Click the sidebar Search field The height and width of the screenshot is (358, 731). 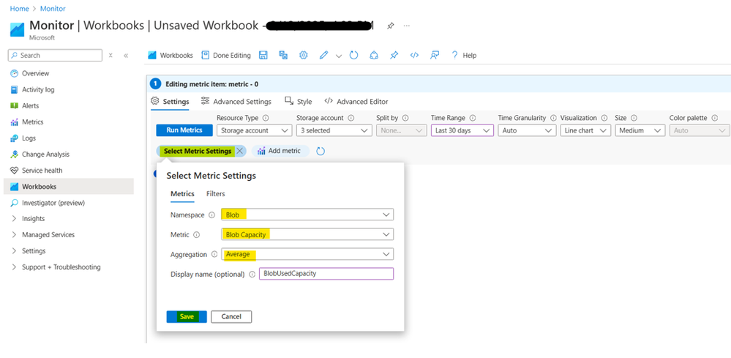[55, 55]
